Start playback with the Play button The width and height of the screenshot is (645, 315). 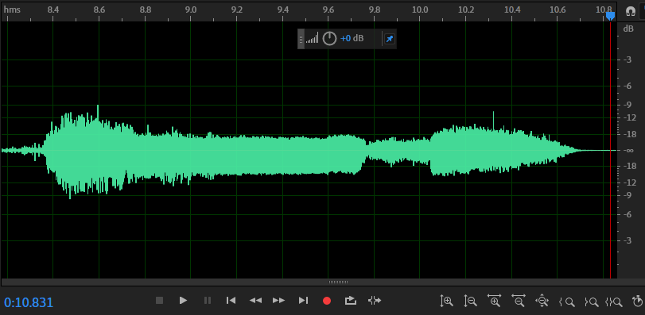pos(184,301)
